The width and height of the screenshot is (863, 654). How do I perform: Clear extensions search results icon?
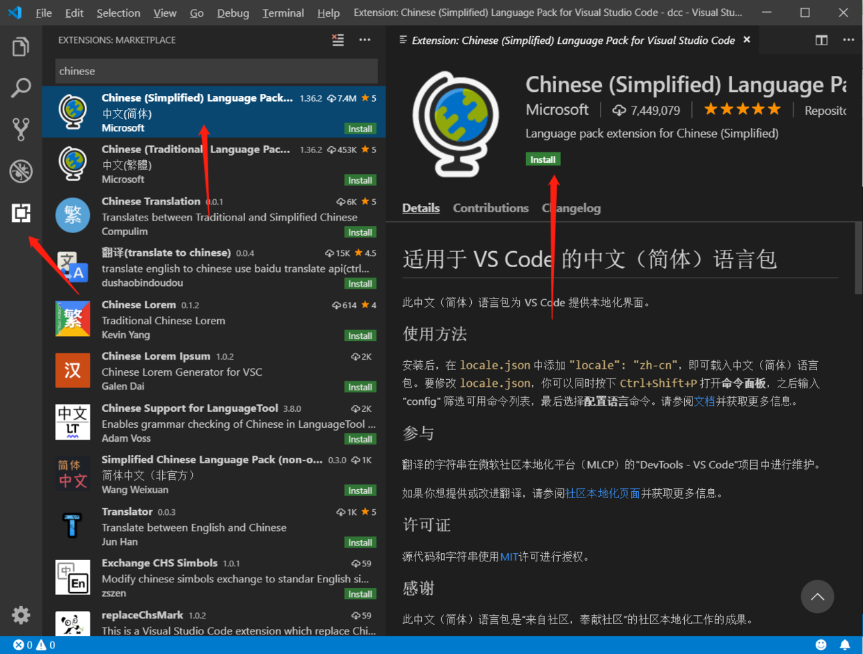pyautogui.click(x=338, y=40)
